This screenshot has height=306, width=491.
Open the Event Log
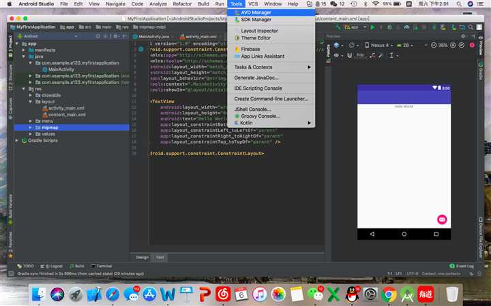(x=462, y=266)
